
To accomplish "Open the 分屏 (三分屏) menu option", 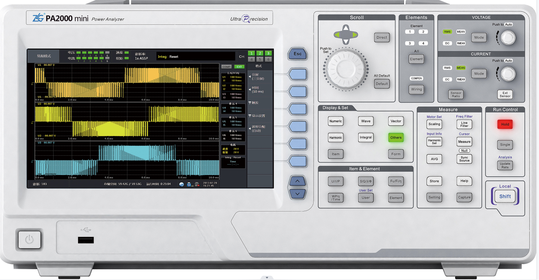I will tap(260, 77).
